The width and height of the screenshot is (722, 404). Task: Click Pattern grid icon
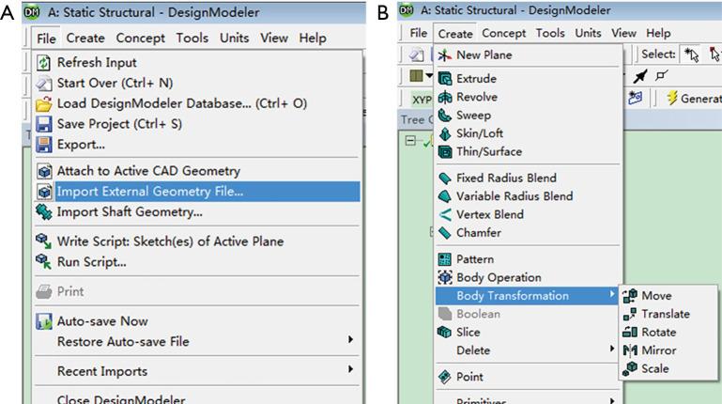(x=445, y=259)
